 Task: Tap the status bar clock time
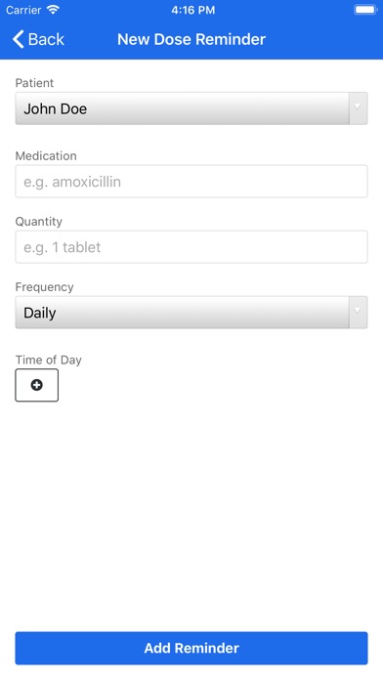tap(192, 10)
